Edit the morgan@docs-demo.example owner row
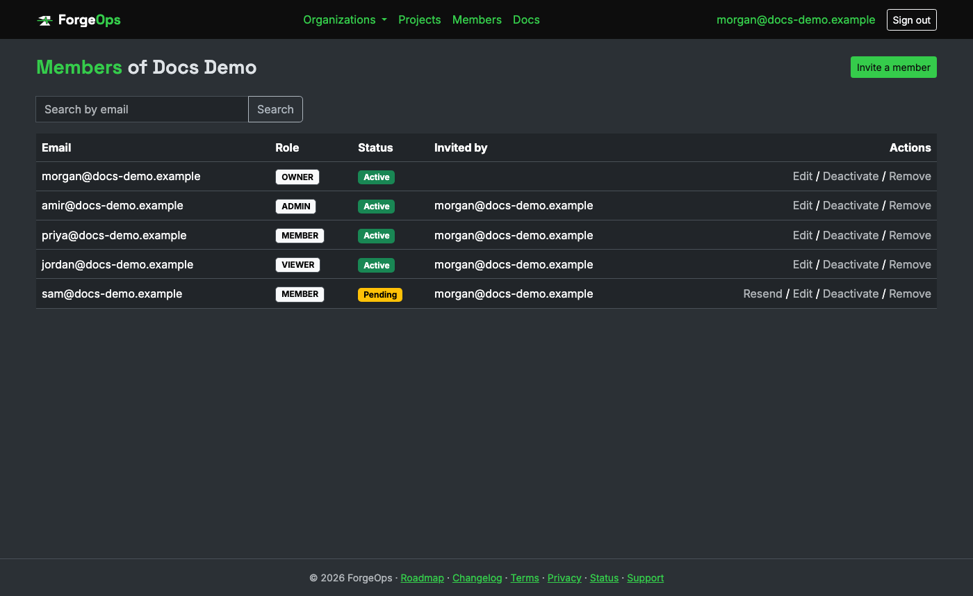This screenshot has height=596, width=973. (803, 177)
